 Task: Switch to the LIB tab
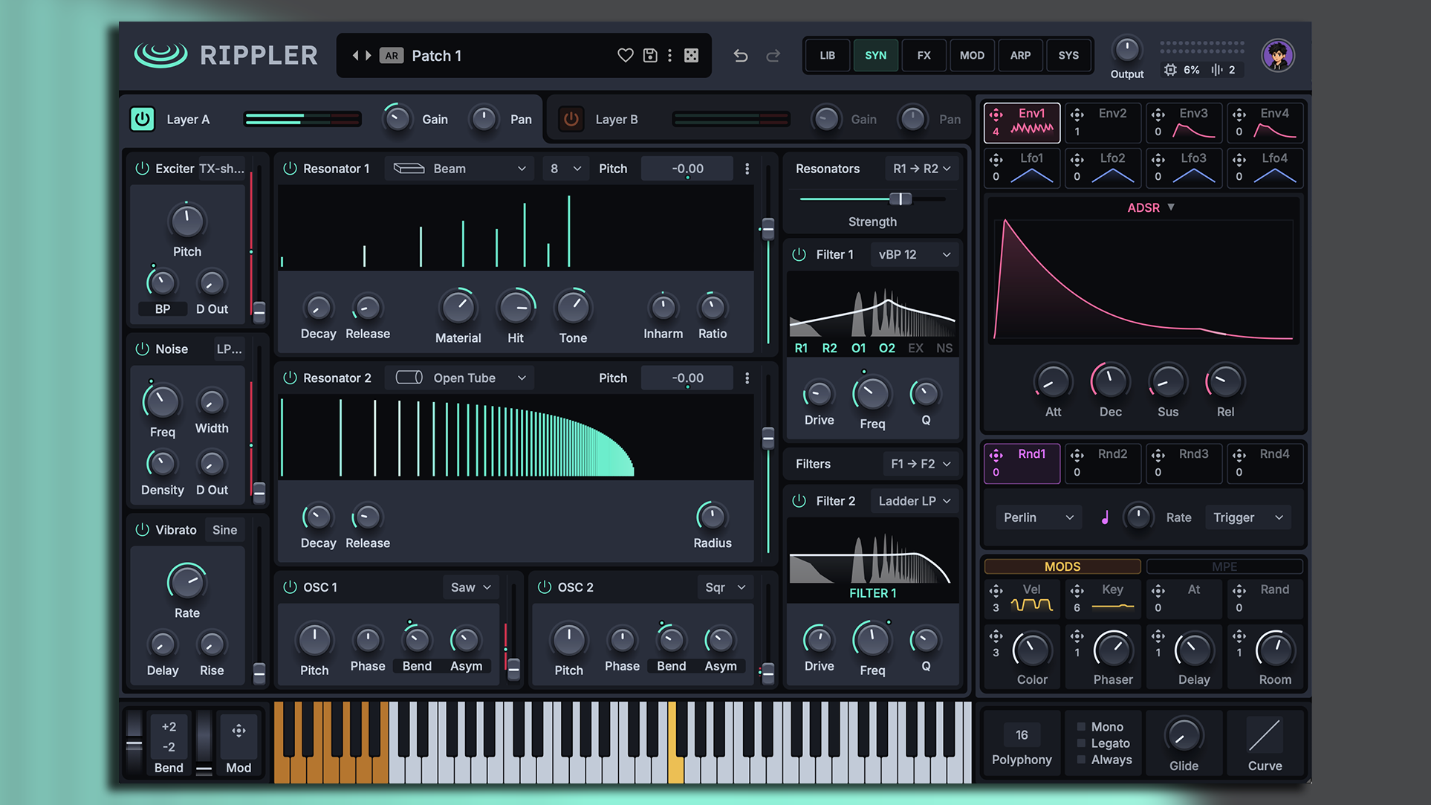[827, 55]
